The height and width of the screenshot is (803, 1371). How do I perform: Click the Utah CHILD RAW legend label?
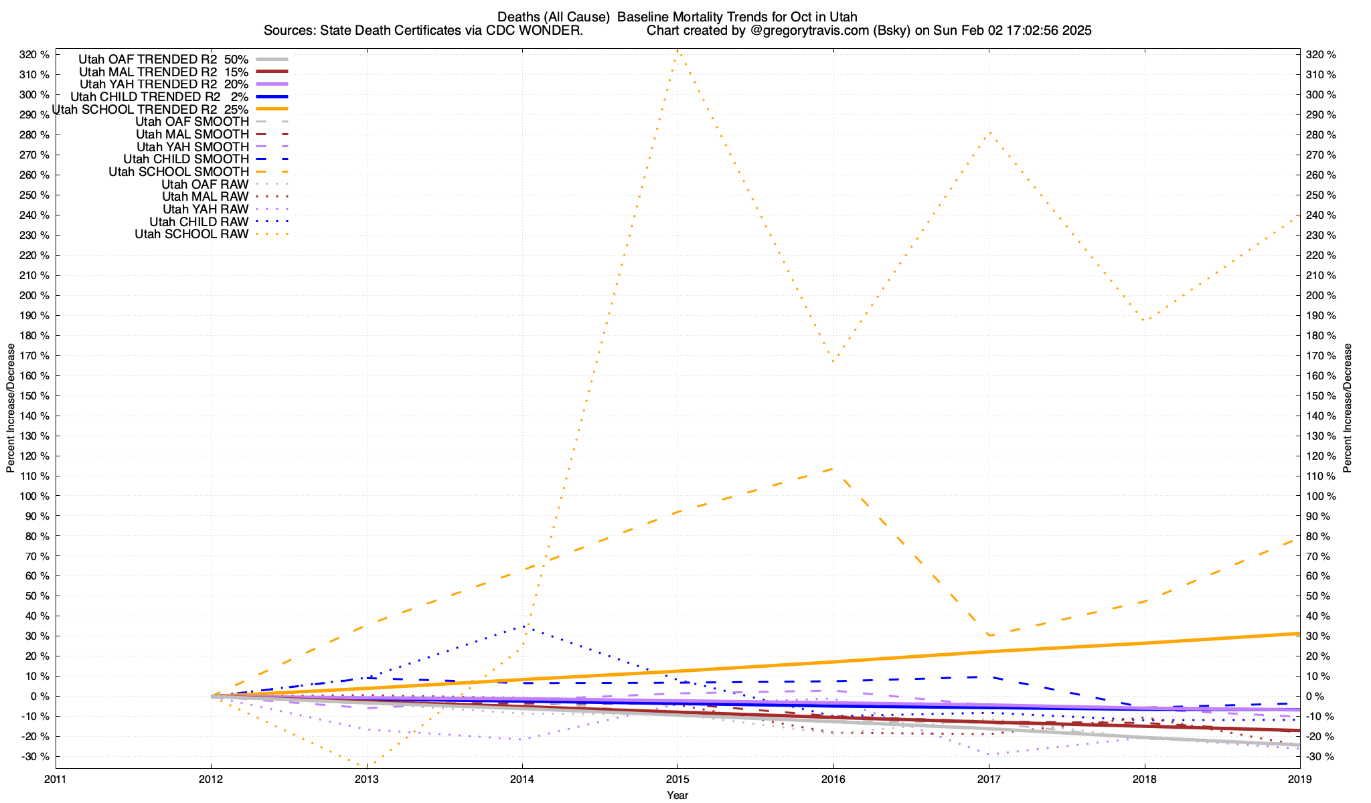(199, 221)
